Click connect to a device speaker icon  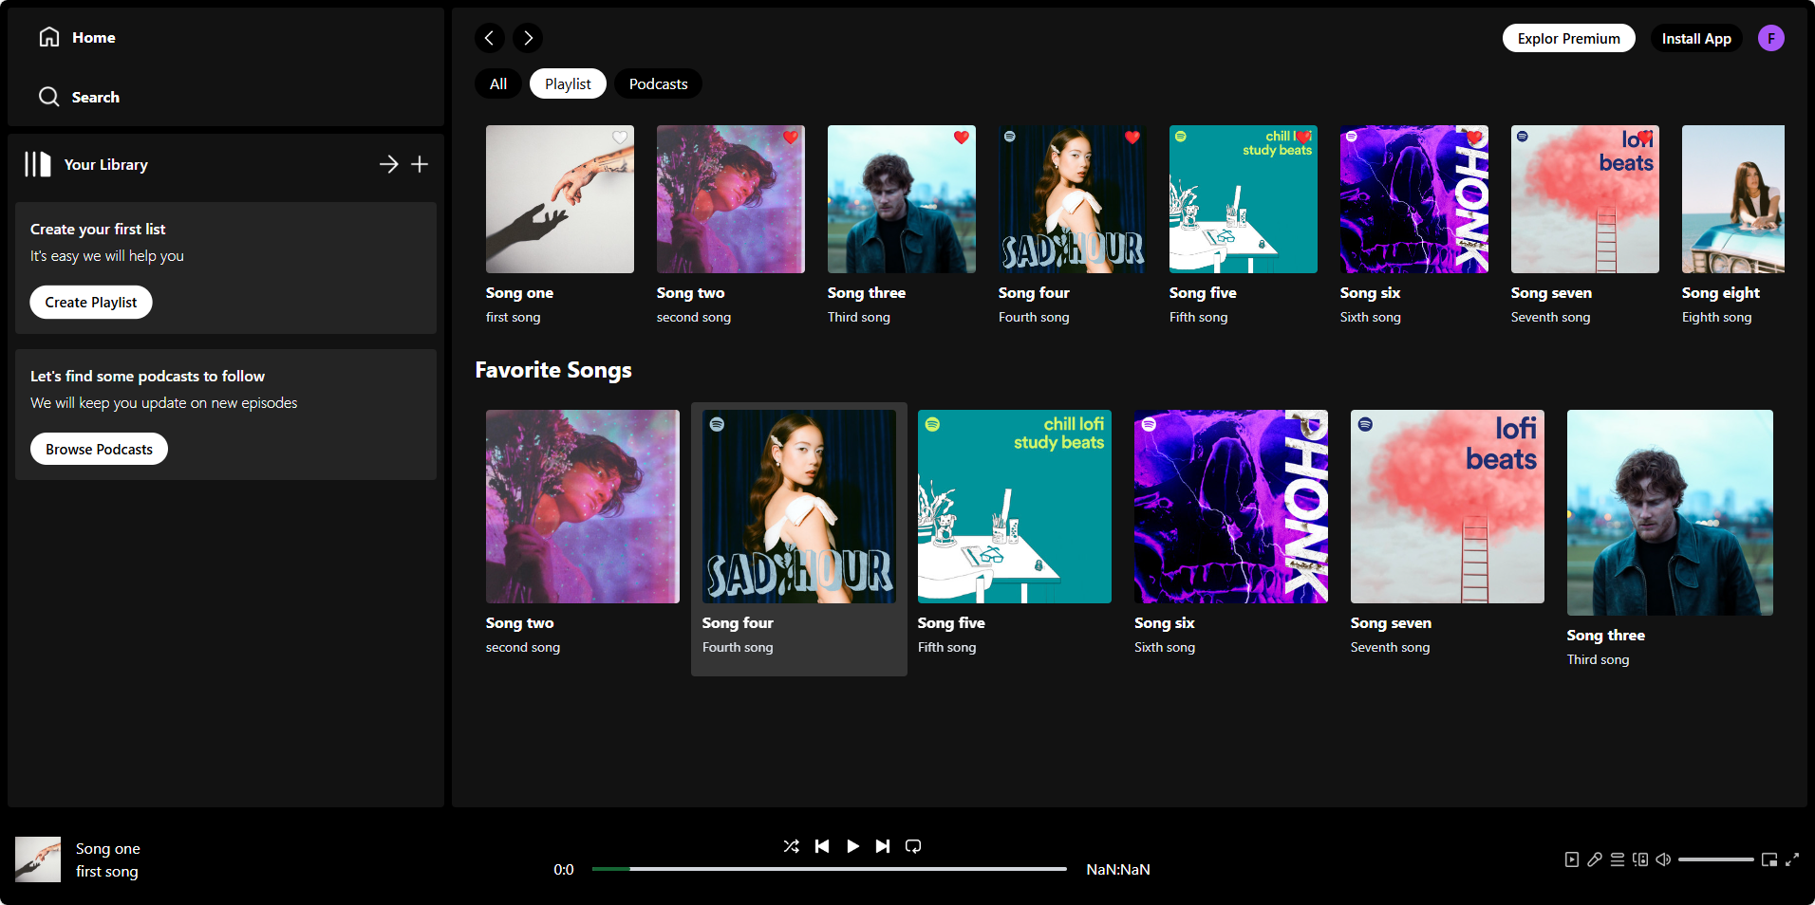click(1640, 859)
